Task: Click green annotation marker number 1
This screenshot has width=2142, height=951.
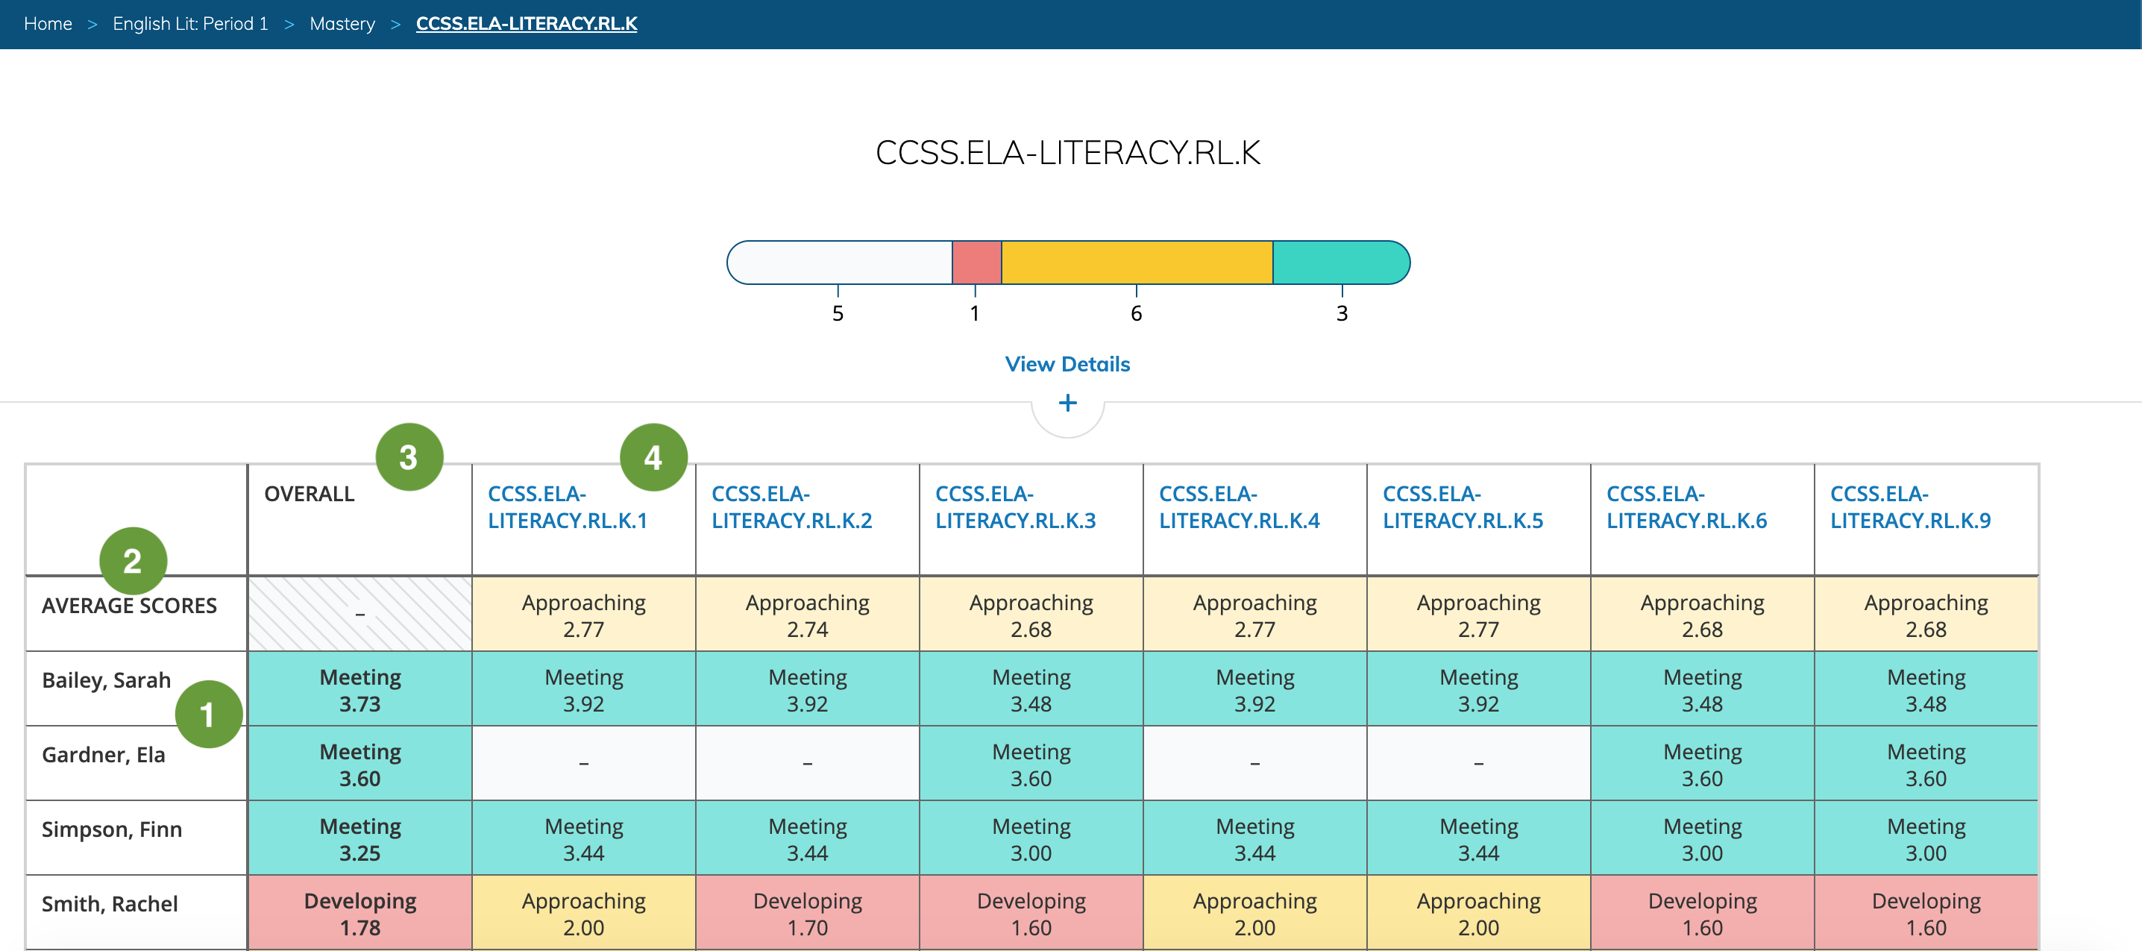Action: [208, 714]
